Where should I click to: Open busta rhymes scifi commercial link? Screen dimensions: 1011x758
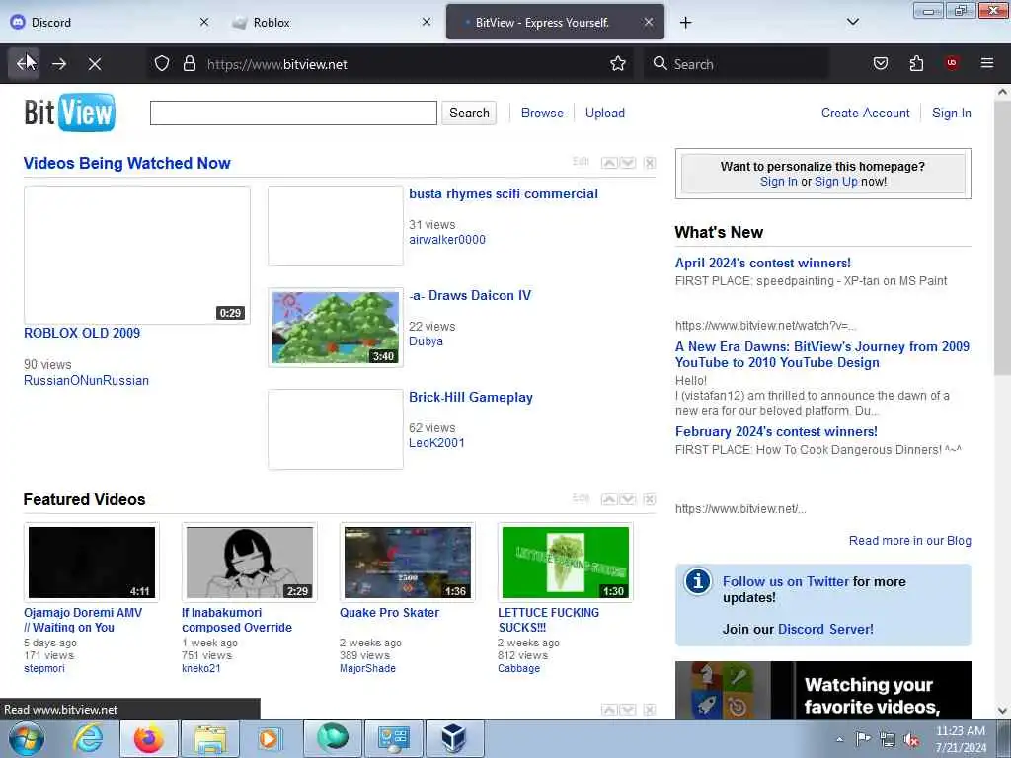click(x=504, y=193)
